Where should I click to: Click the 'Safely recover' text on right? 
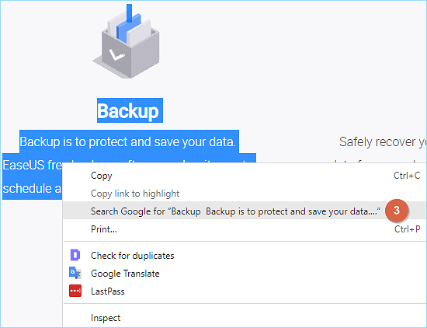(377, 141)
